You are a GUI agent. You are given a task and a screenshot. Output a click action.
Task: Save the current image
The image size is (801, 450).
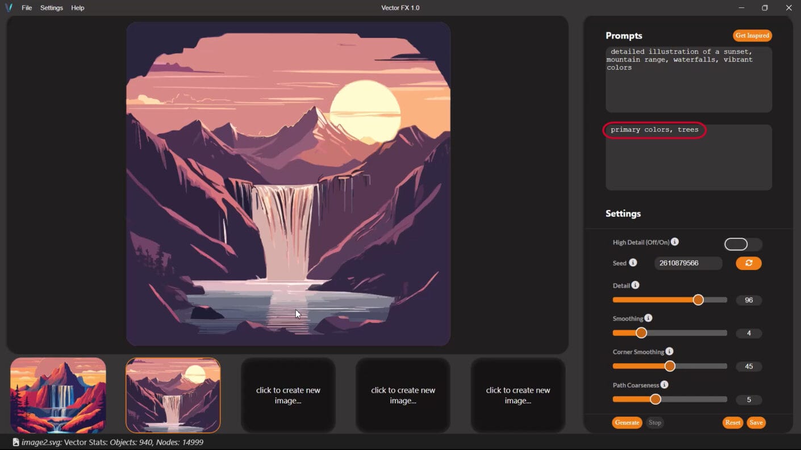[x=756, y=422]
